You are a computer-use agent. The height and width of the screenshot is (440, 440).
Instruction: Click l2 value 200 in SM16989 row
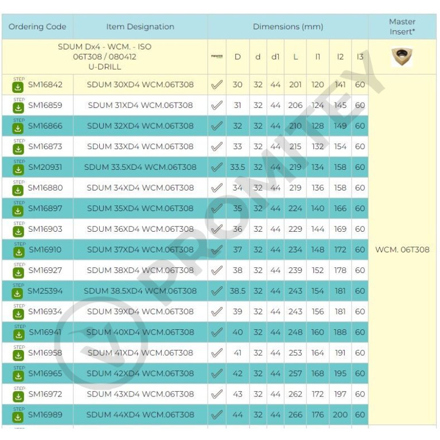(340, 414)
